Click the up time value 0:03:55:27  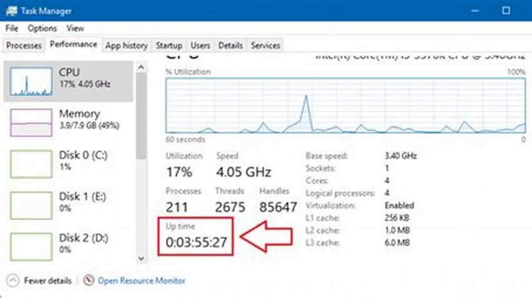[x=196, y=242]
